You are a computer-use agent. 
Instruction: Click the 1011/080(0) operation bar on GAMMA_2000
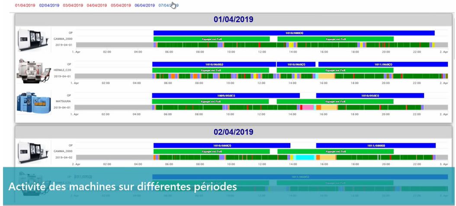tap(376, 146)
